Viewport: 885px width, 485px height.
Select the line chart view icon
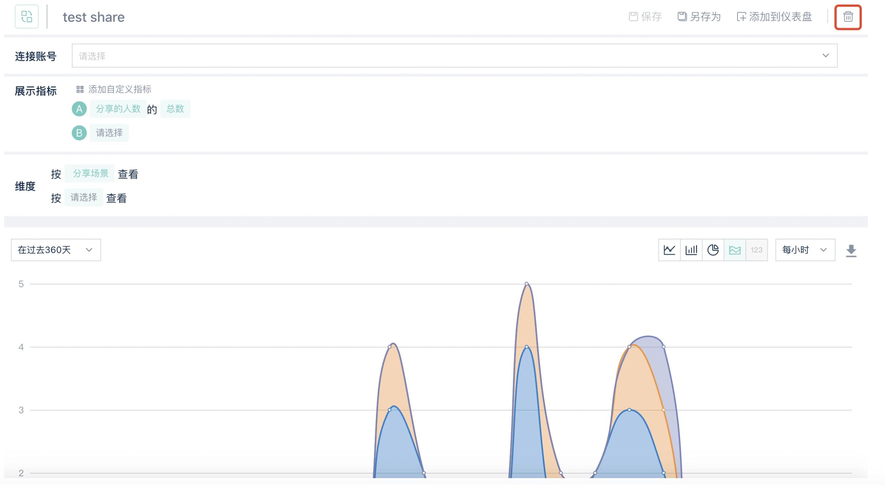click(x=669, y=250)
